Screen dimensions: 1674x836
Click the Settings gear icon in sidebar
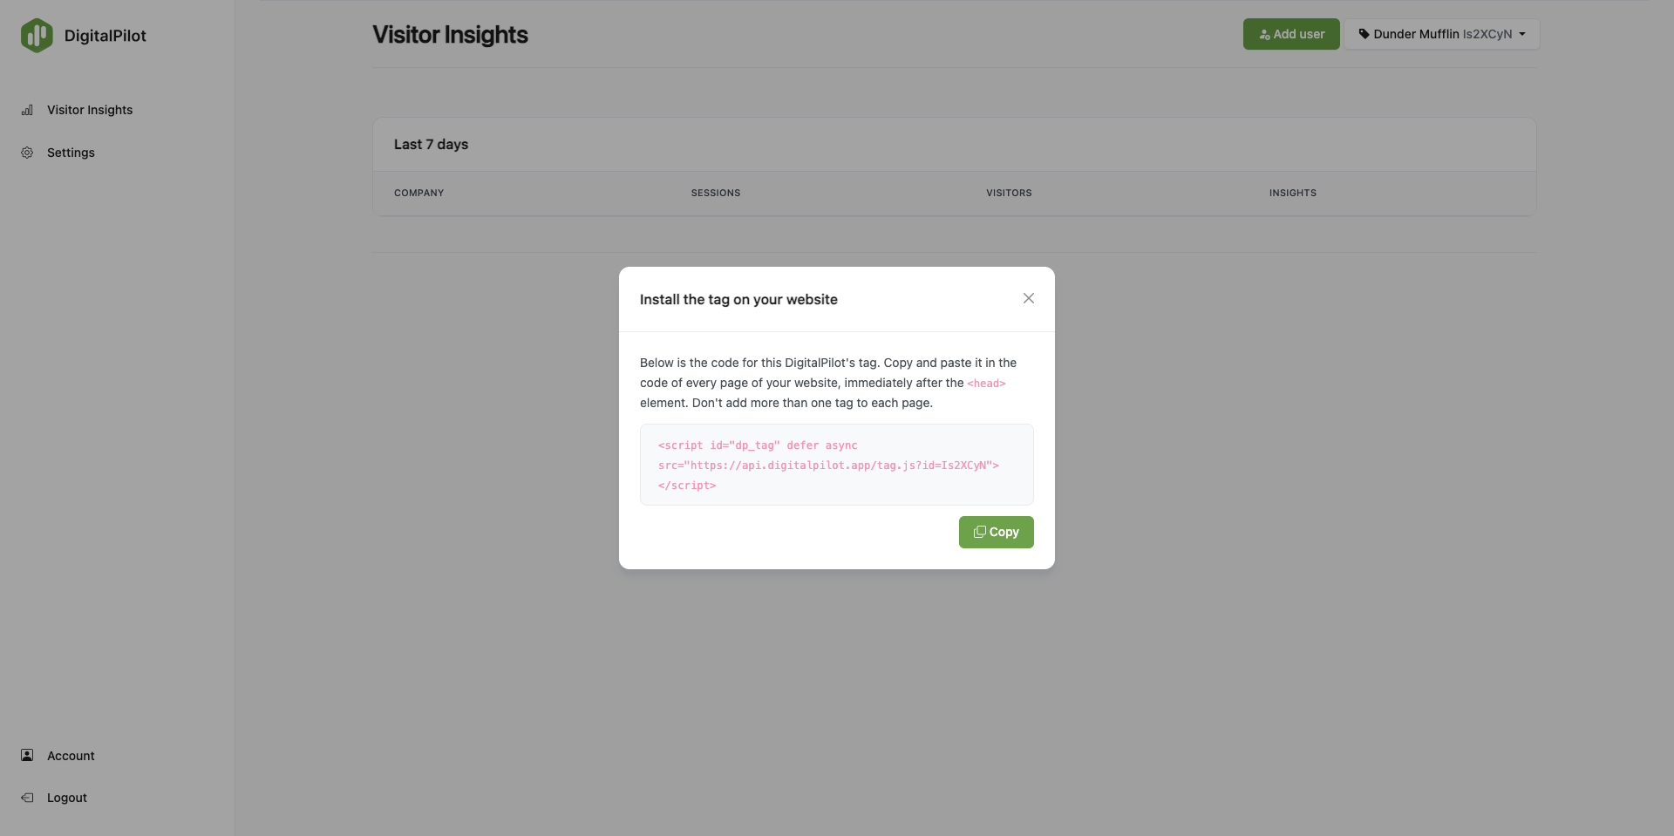27,153
